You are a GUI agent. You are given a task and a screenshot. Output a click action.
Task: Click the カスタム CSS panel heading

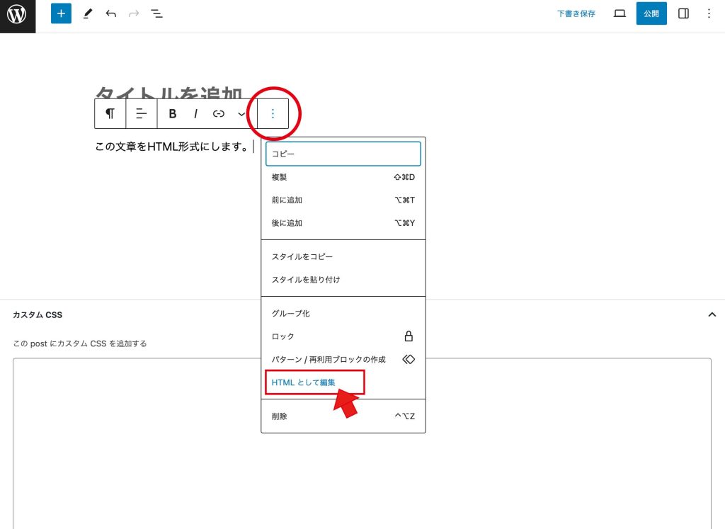[x=38, y=315]
